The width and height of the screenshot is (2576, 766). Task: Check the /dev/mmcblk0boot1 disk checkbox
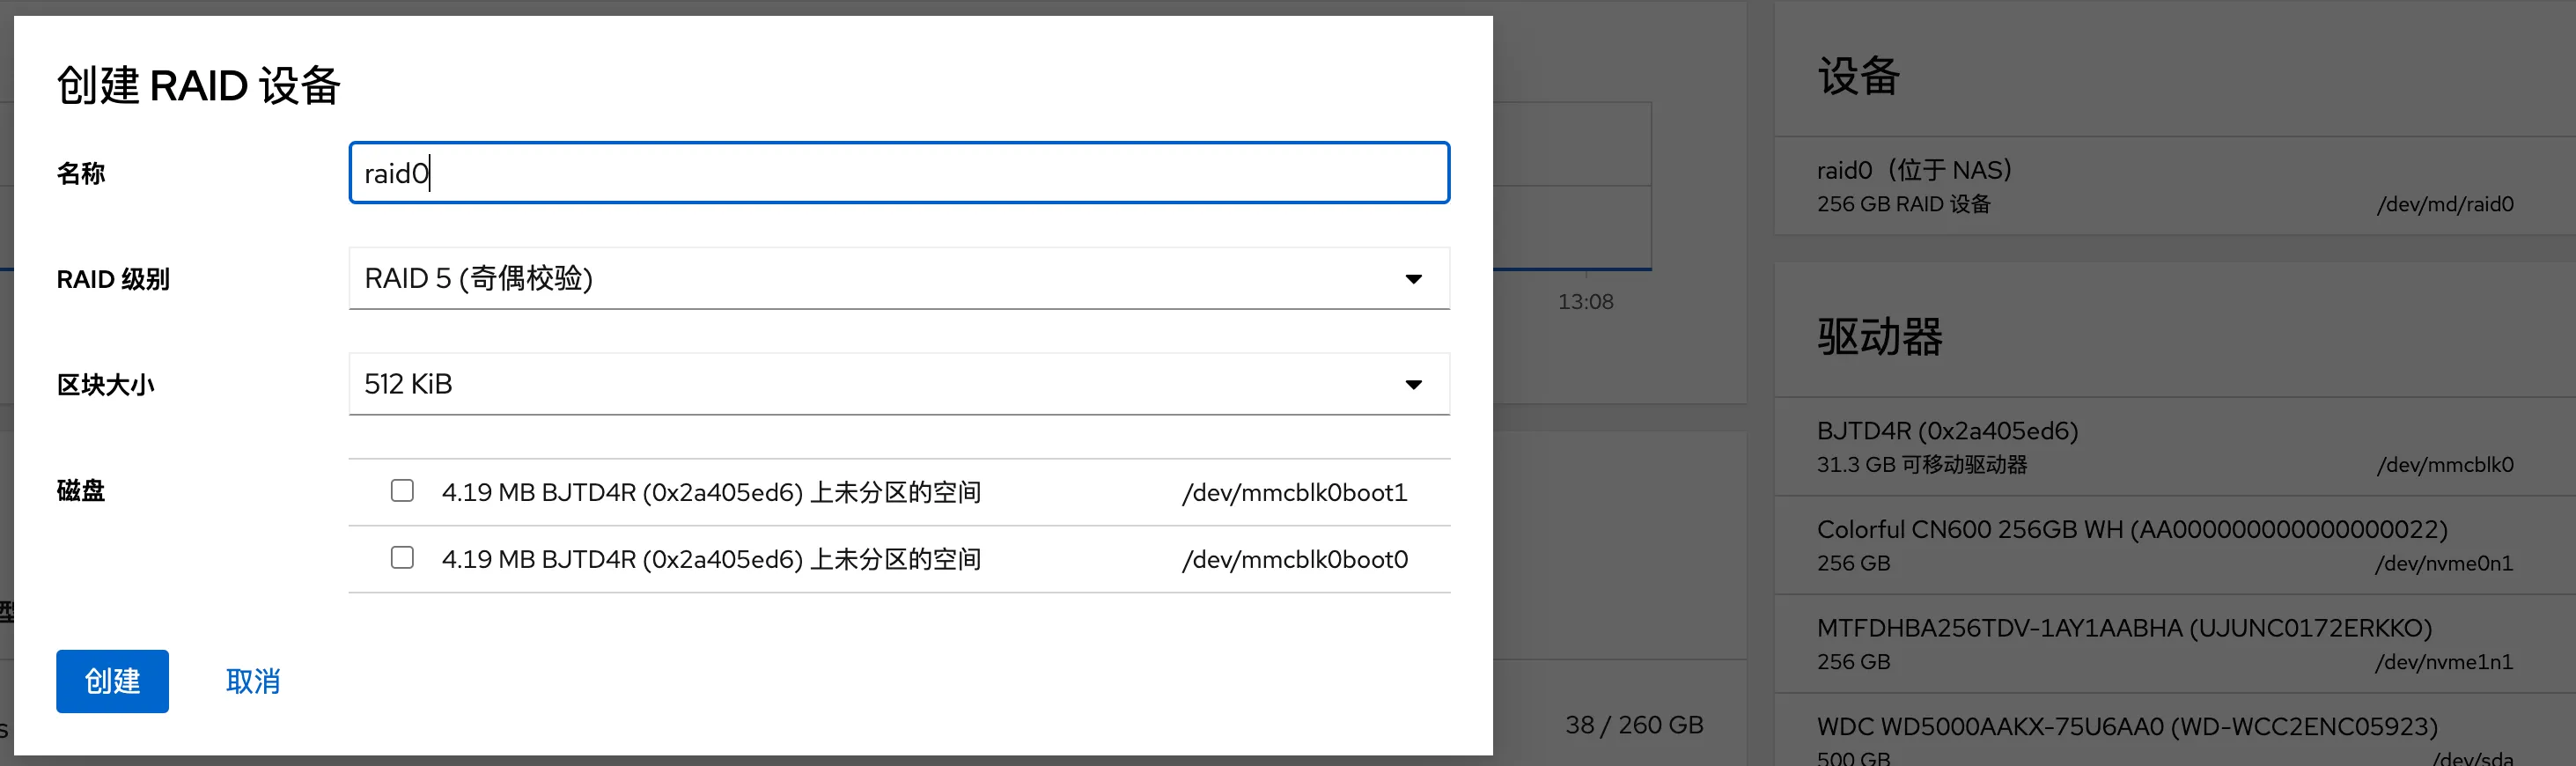[x=402, y=491]
